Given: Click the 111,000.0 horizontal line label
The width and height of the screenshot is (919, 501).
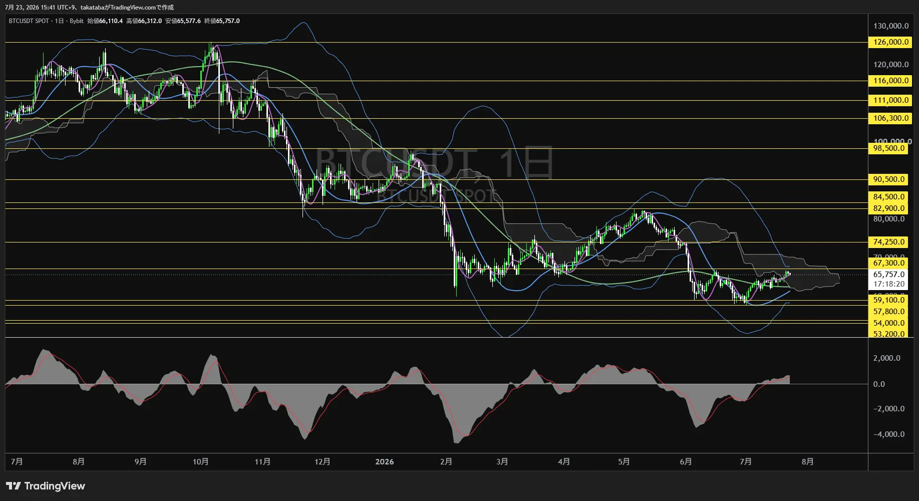Looking at the screenshot, I should pos(890,100).
